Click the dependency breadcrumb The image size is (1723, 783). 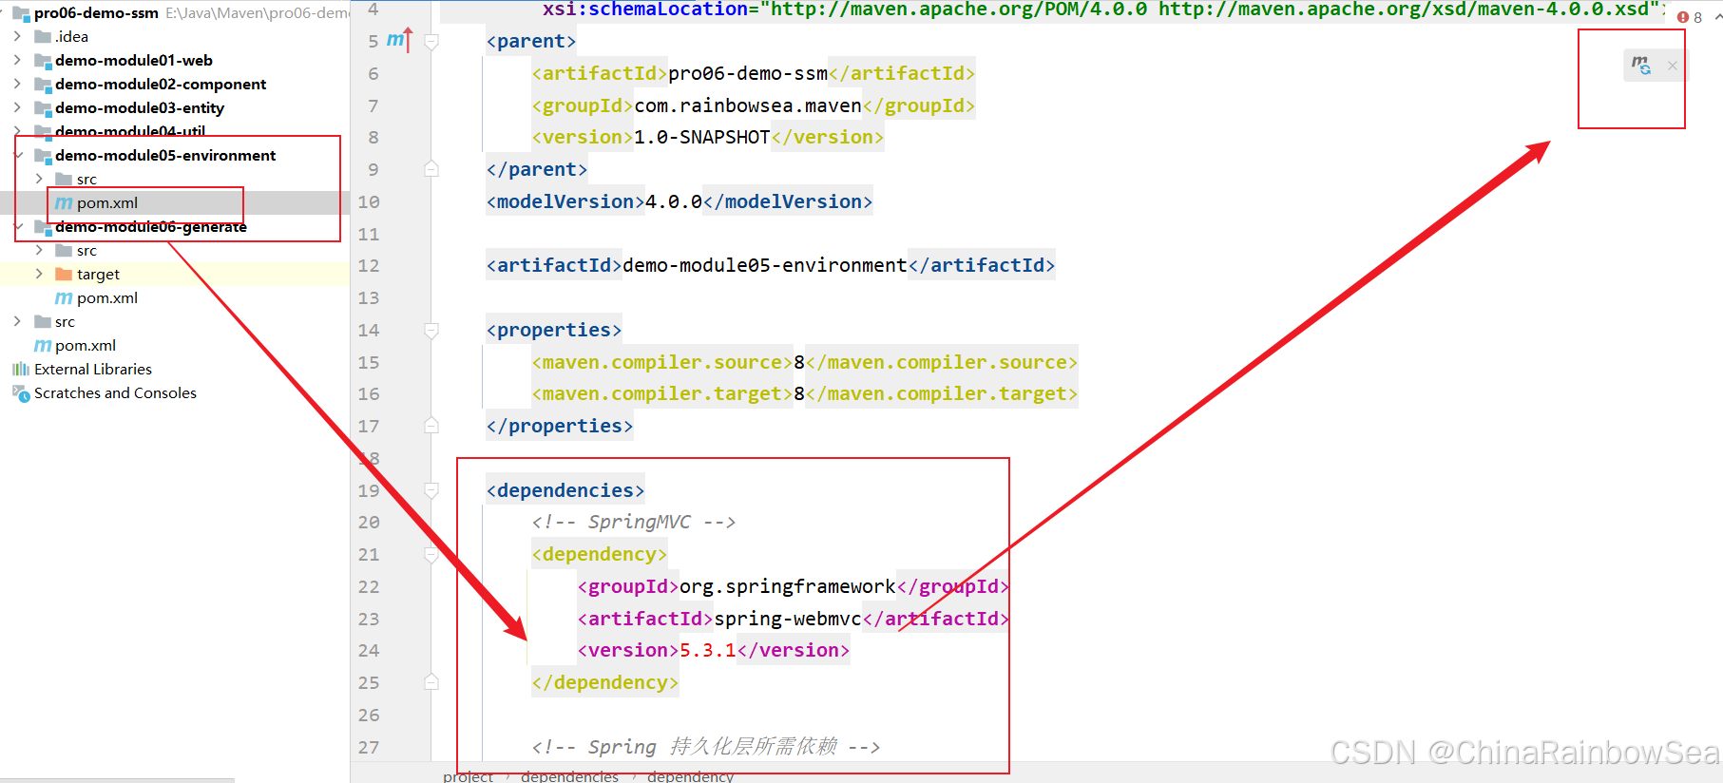(690, 776)
